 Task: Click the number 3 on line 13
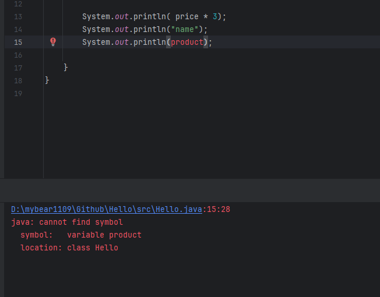coord(214,16)
